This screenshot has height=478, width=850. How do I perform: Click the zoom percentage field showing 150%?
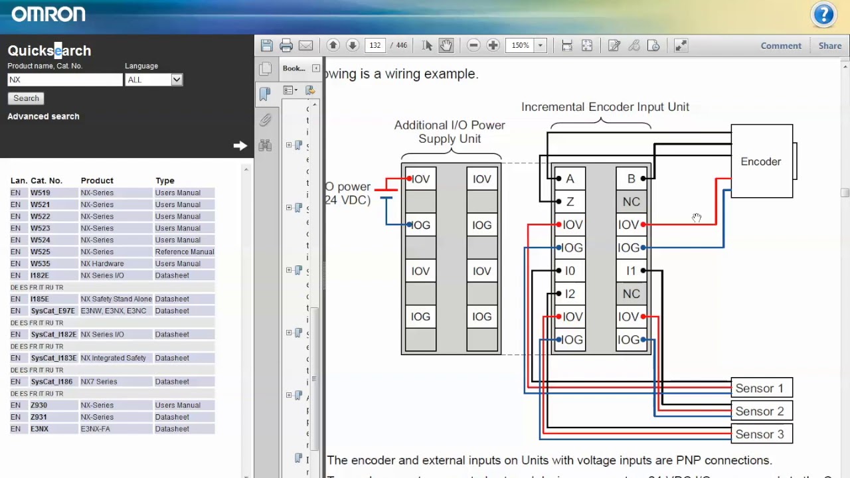[x=520, y=45]
